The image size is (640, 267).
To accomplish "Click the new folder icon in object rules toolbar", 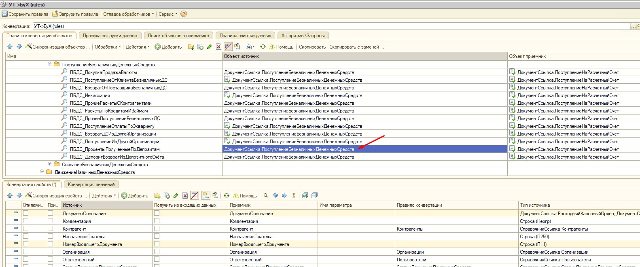I will pyautogui.click(x=191, y=47).
